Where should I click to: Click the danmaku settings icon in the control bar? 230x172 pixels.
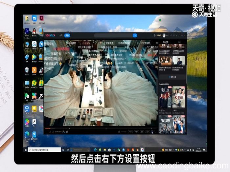click(67, 132)
